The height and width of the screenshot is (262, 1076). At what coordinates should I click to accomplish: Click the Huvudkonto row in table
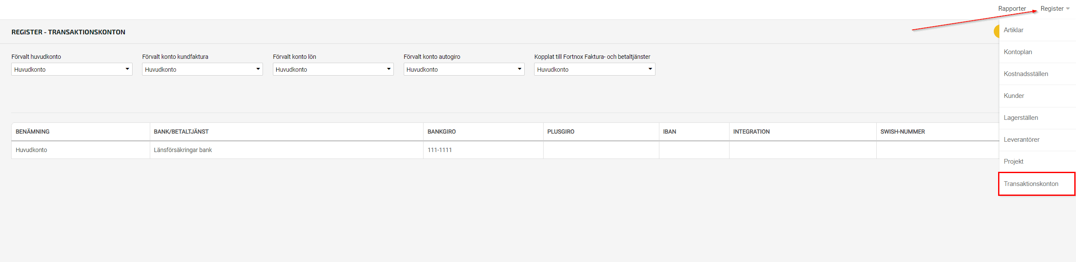505,150
